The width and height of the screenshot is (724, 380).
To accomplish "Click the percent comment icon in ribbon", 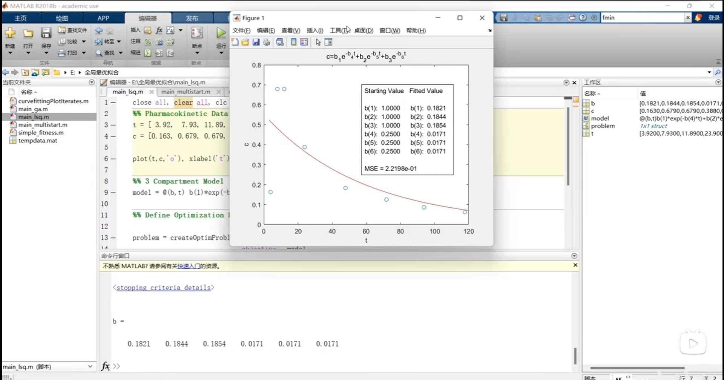I will coord(148,41).
